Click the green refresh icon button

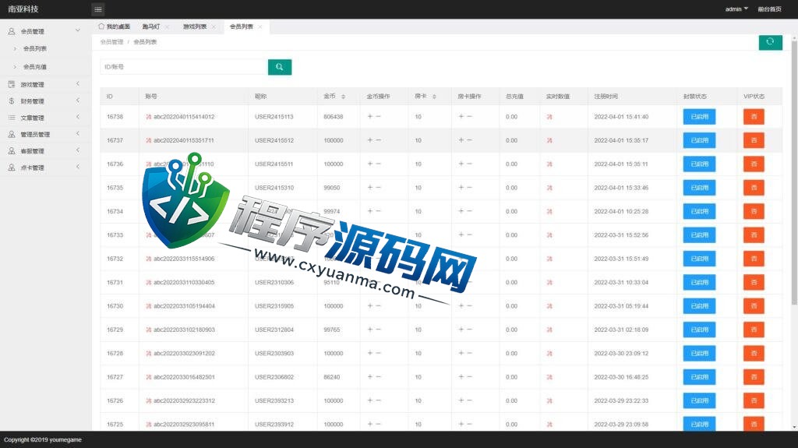pyautogui.click(x=770, y=42)
